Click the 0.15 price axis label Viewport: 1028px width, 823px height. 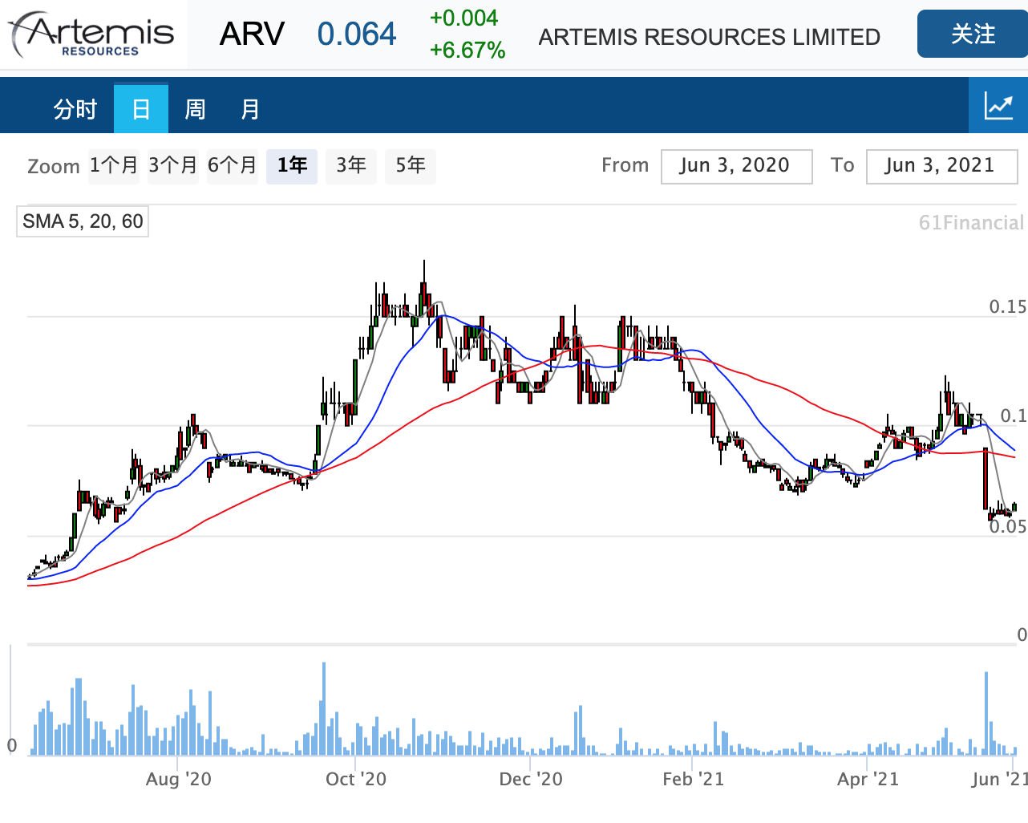[x=1007, y=306]
